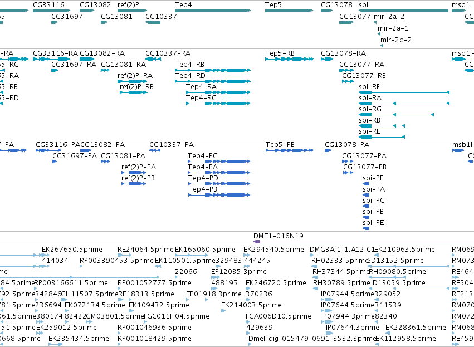Screen dimensions: 474x347
Task: Open the CG13081 gene feature
Action: [x=104, y=22]
